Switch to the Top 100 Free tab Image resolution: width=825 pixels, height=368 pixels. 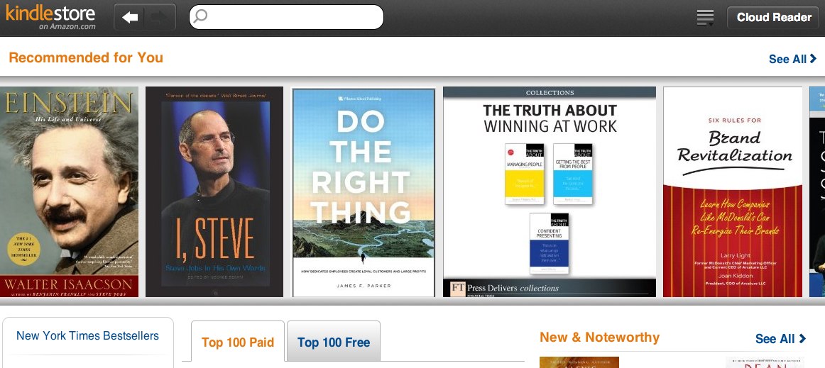[334, 342]
